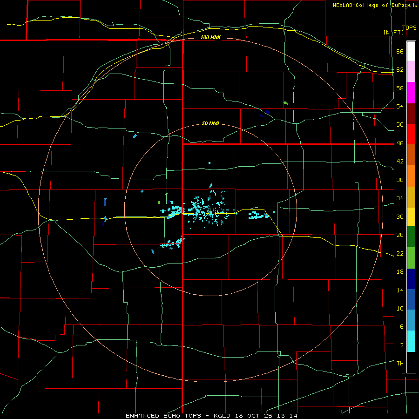Select the [K FT] units label
The image size is (419, 419).
pos(393,32)
